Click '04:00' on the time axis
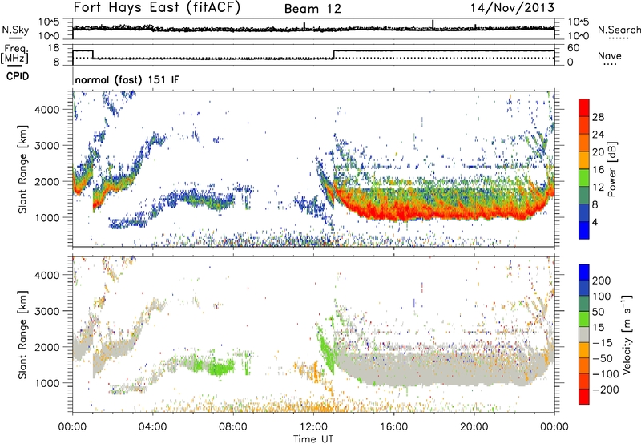The width and height of the screenshot is (641, 444). [152, 427]
